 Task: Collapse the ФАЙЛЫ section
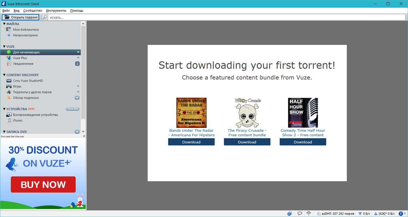[4, 24]
